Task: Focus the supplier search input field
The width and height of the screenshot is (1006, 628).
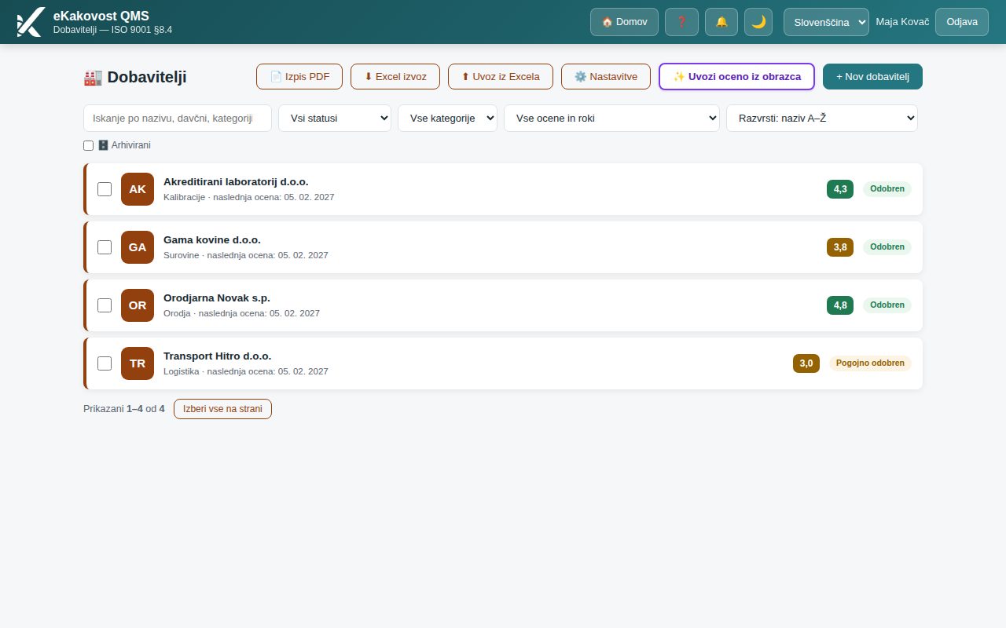Action: 178,119
